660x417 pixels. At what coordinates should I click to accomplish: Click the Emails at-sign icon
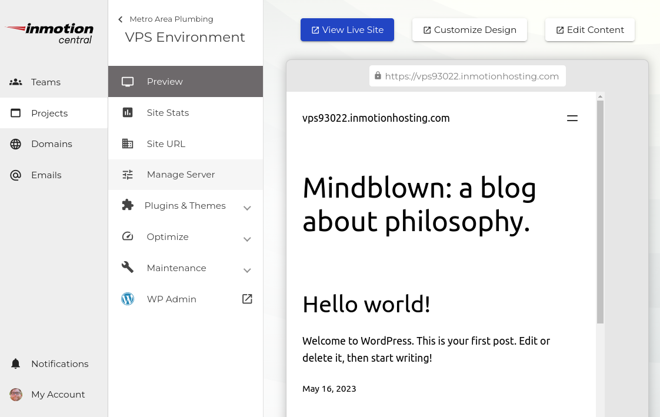click(16, 175)
